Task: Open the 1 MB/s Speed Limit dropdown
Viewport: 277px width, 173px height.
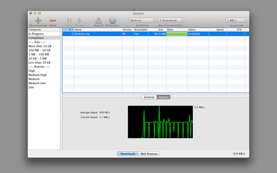Action: point(236,20)
